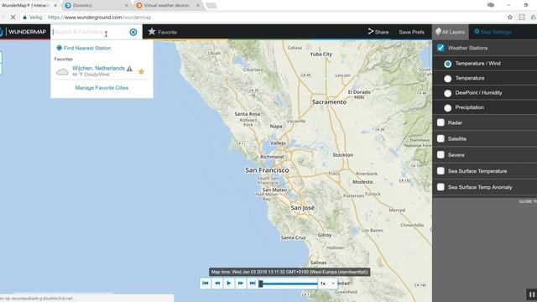Screen dimensions: 537x302
Task: Step forward one frame in animation
Action: coord(241,284)
